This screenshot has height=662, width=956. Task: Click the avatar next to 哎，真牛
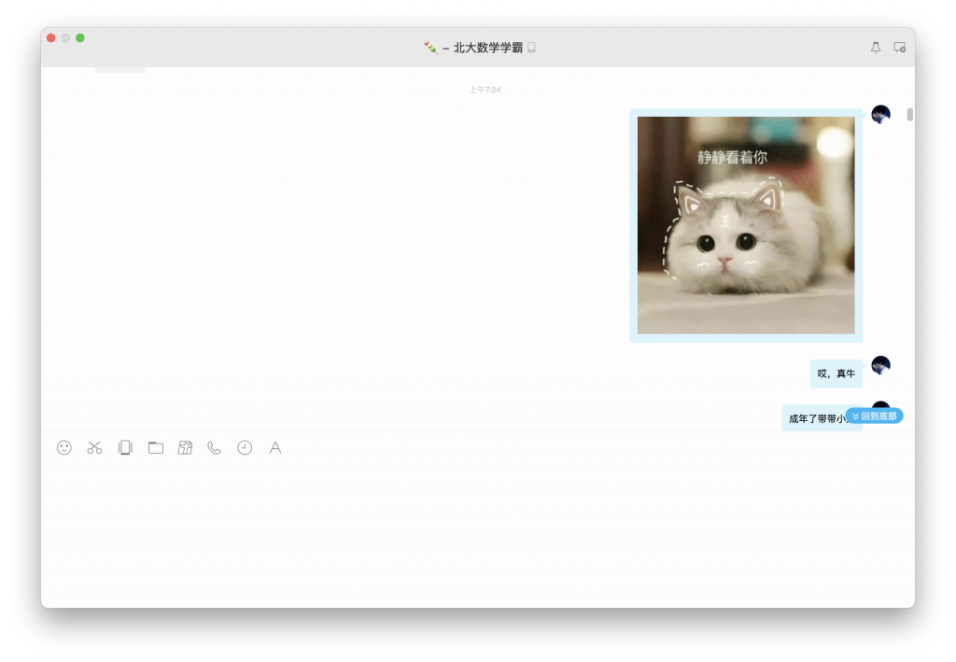[880, 365]
